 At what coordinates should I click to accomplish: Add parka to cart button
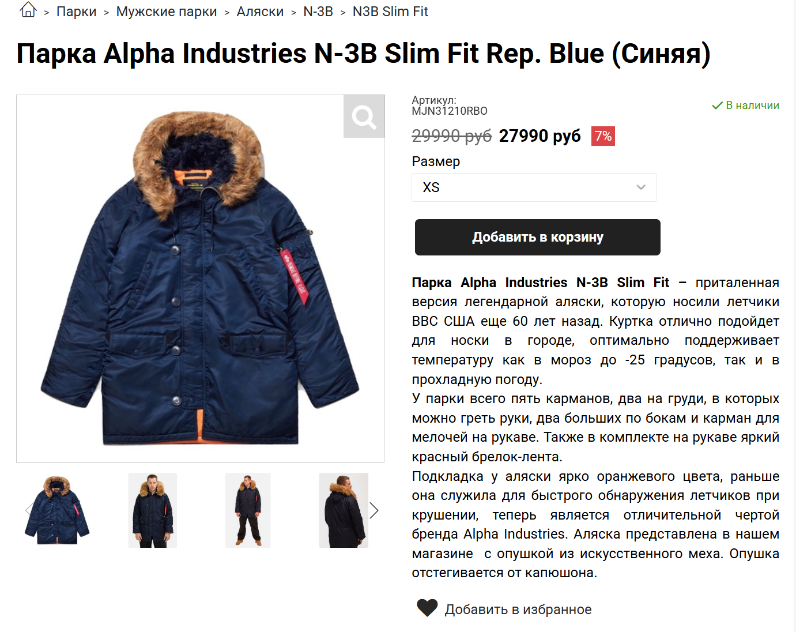tap(537, 237)
